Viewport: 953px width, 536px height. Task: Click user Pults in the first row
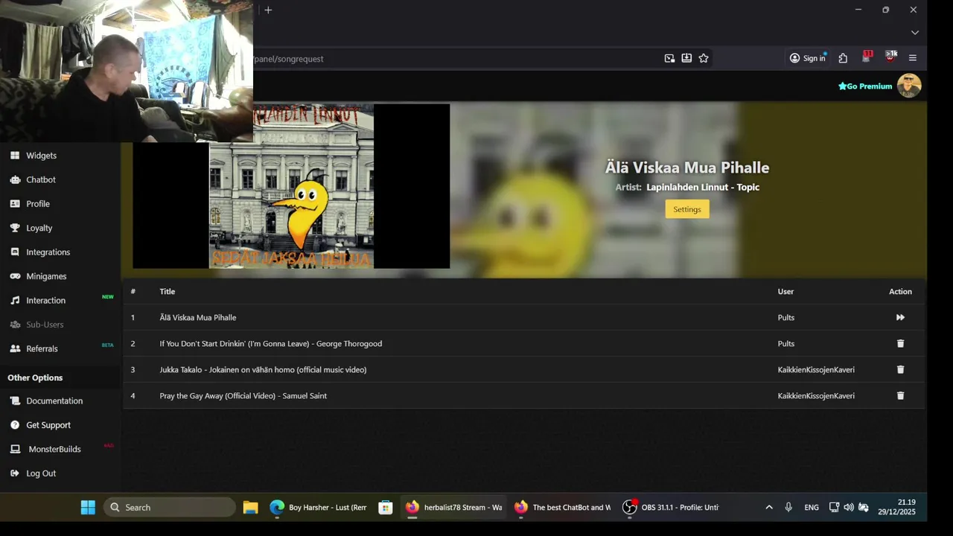tap(786, 317)
